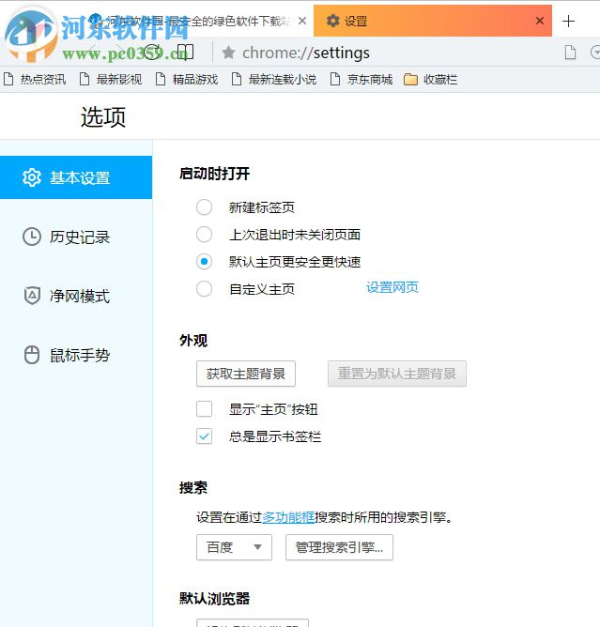Click the 重置为默认主题背景 button

pyautogui.click(x=397, y=374)
